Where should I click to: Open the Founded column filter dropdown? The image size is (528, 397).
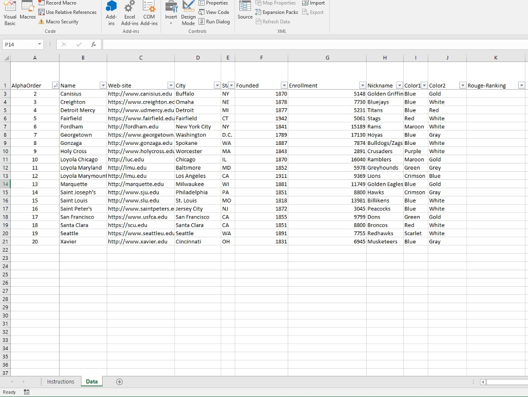coord(284,85)
